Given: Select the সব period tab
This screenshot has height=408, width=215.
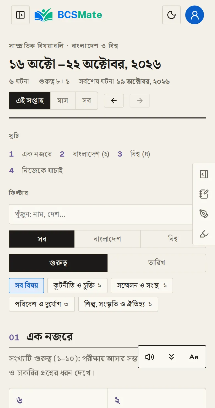Looking at the screenshot, I should click(87, 101).
